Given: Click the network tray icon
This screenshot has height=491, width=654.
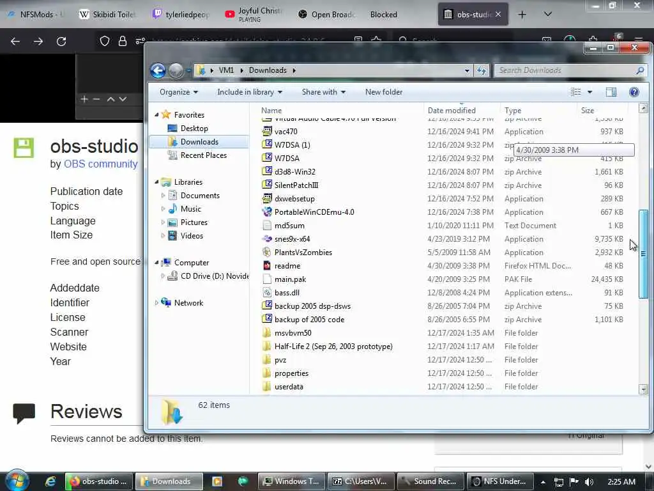Looking at the screenshot, I should coord(558,482).
